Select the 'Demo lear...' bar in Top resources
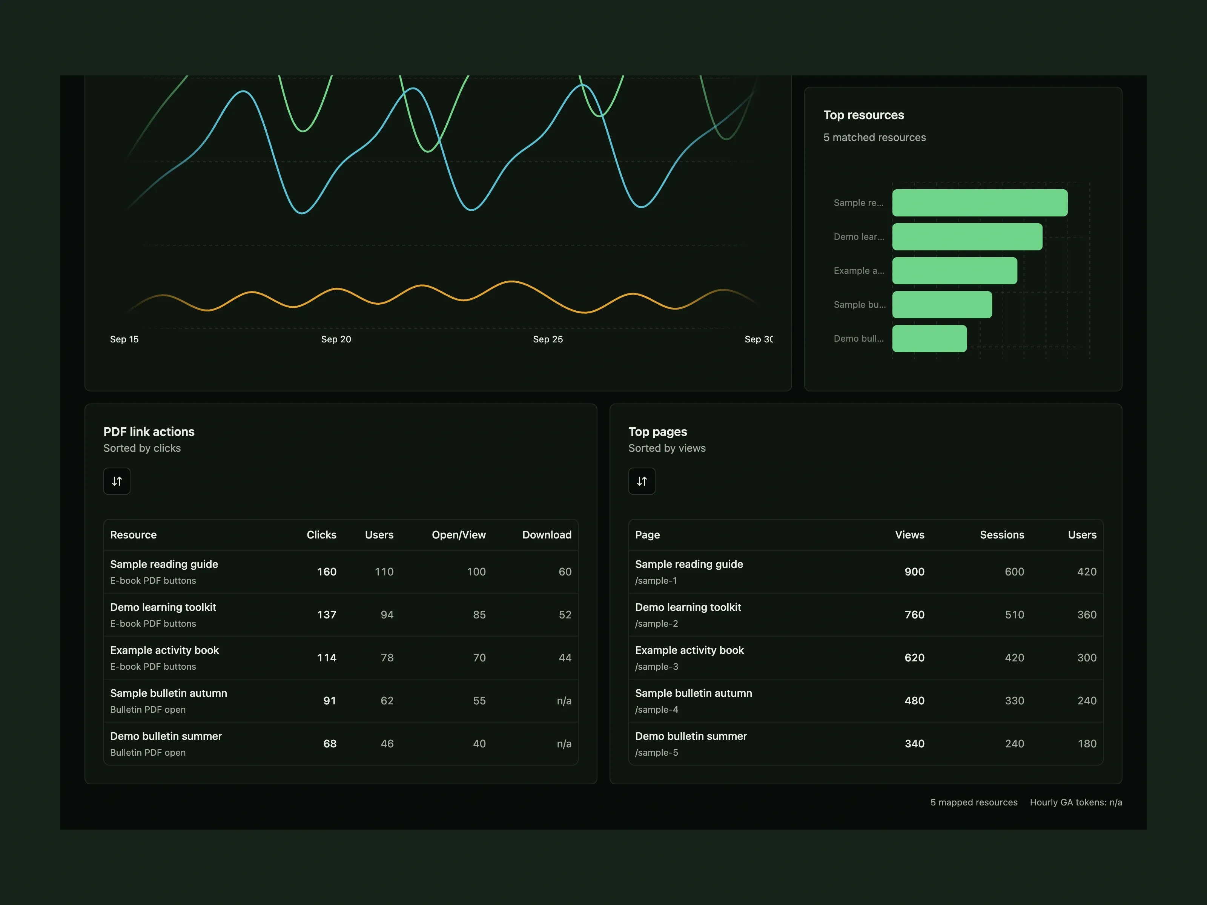This screenshot has height=905, width=1207. (967, 237)
